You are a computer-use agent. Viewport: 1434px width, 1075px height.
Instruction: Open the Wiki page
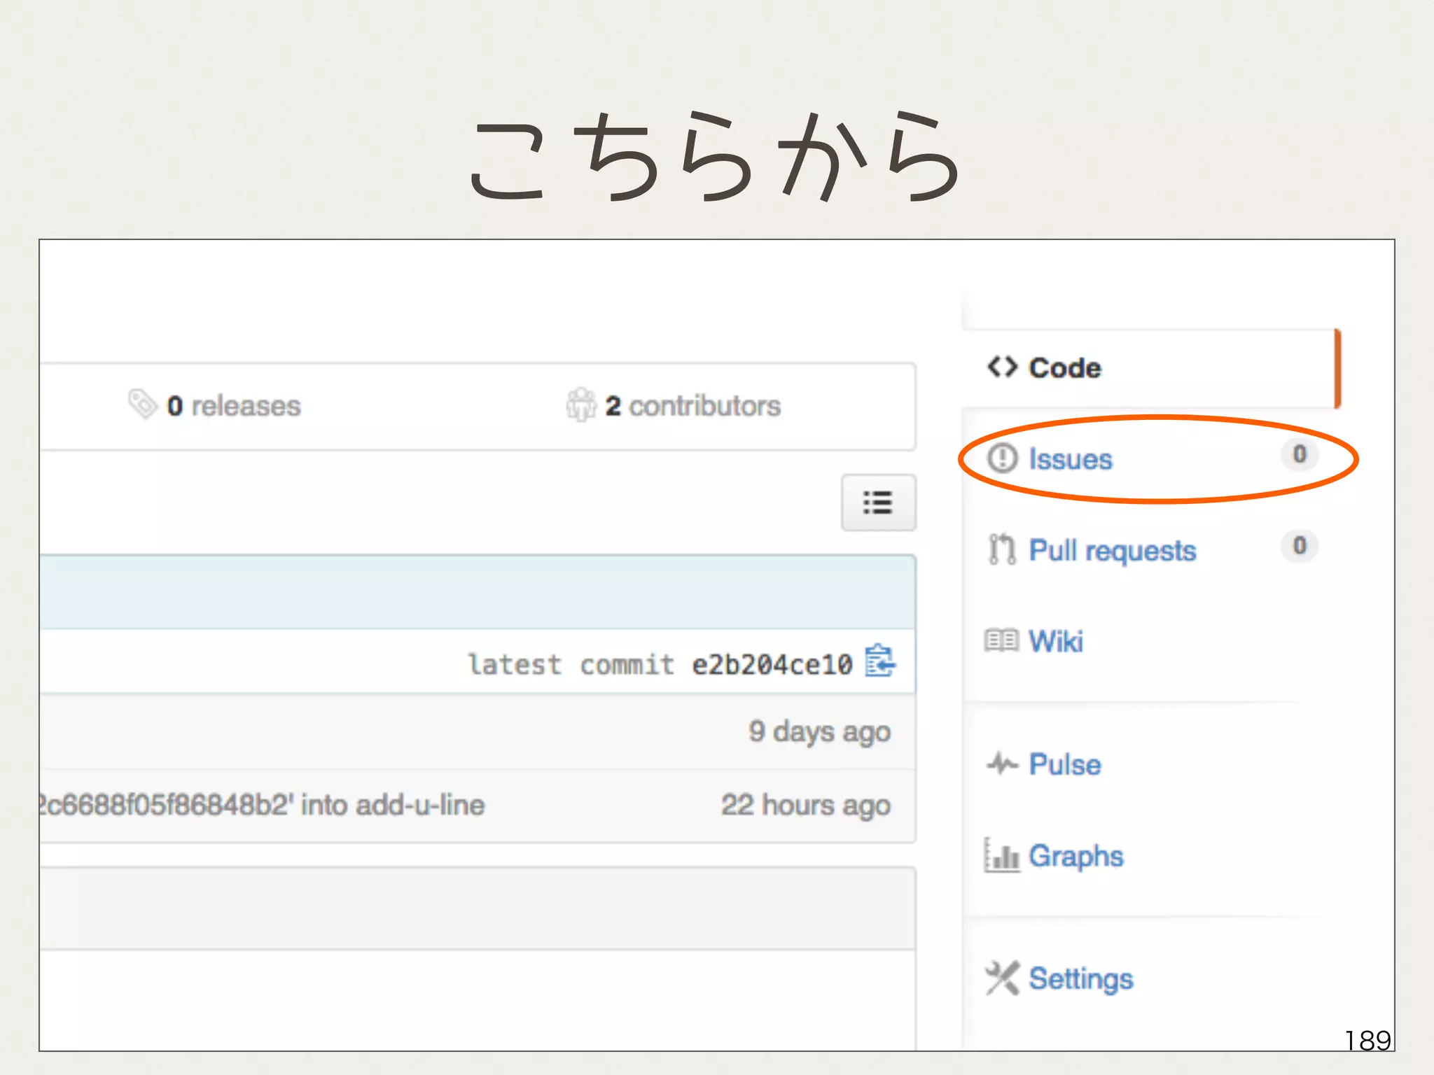(x=1055, y=641)
